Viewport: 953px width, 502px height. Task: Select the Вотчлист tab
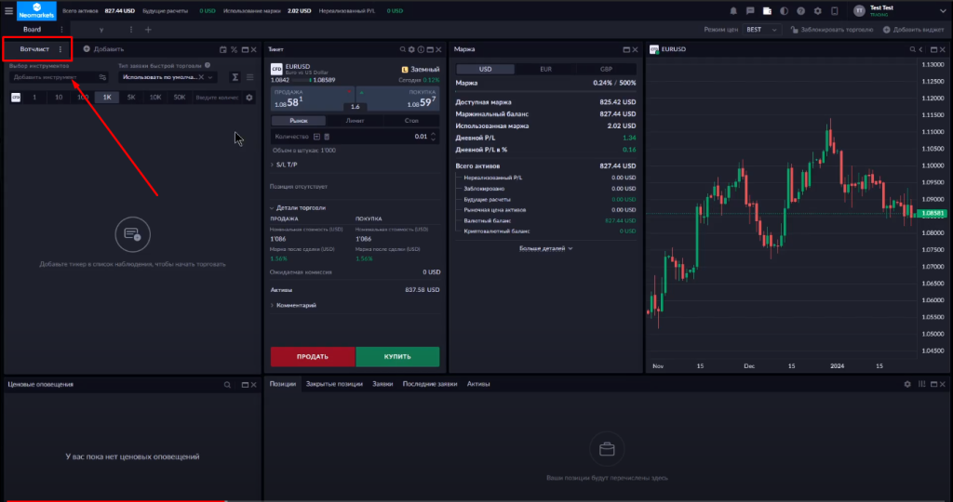pyautogui.click(x=34, y=49)
